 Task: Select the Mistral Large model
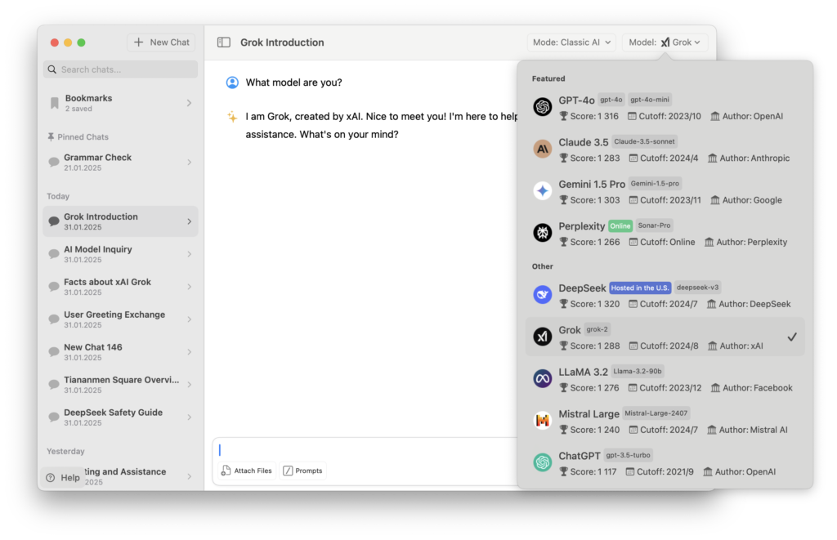point(665,421)
